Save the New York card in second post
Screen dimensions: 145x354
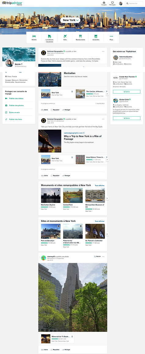(72, 157)
